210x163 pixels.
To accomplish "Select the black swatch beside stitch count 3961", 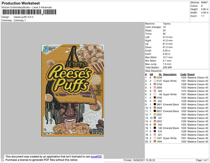I will pos(155,104).
